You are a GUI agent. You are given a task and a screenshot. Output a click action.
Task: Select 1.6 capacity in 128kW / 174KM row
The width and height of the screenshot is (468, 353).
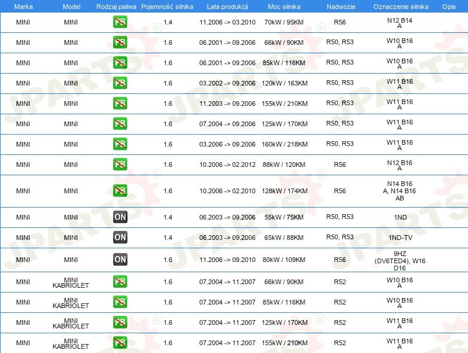(168, 191)
